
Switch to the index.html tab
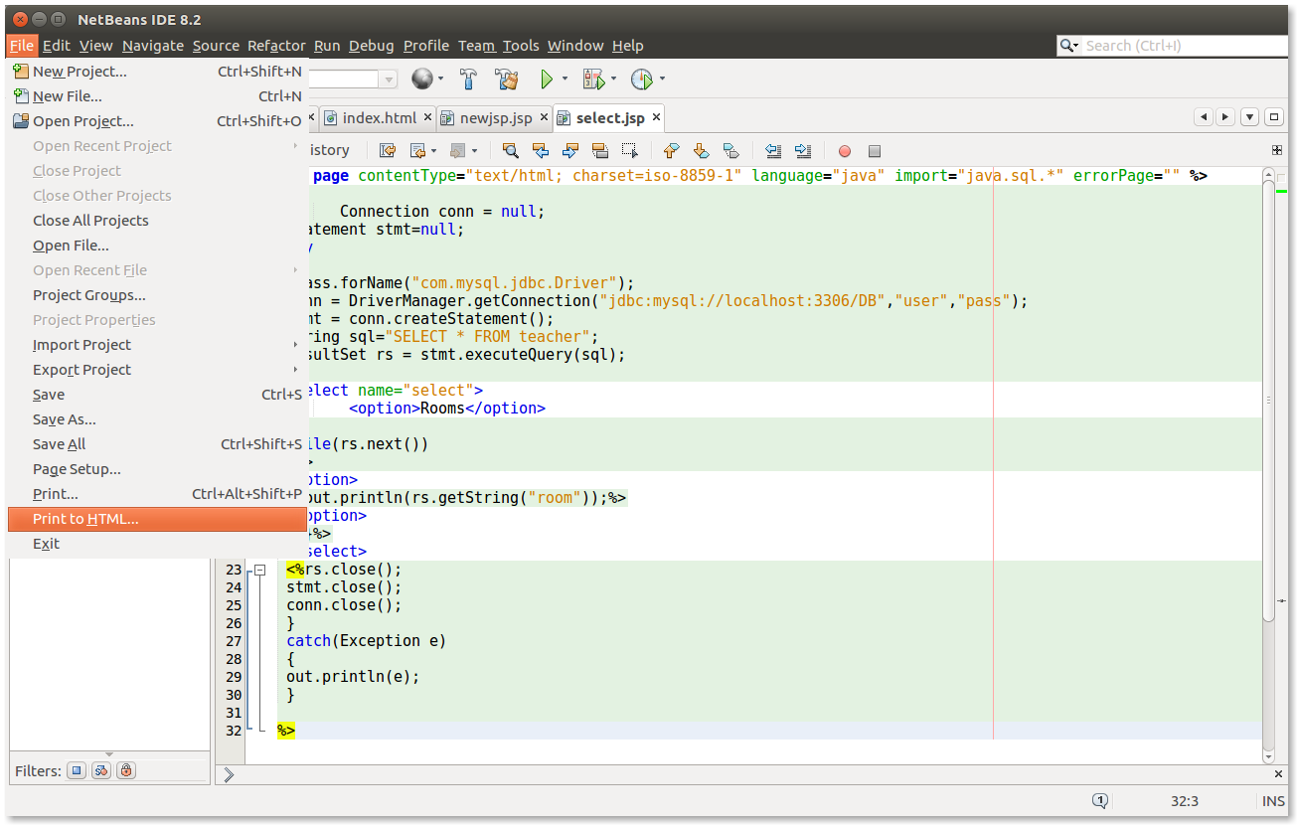tap(379, 118)
